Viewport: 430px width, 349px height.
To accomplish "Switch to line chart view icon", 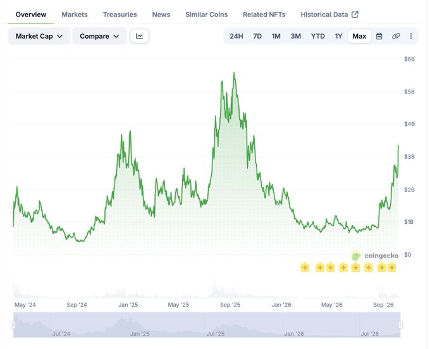I will 139,36.
